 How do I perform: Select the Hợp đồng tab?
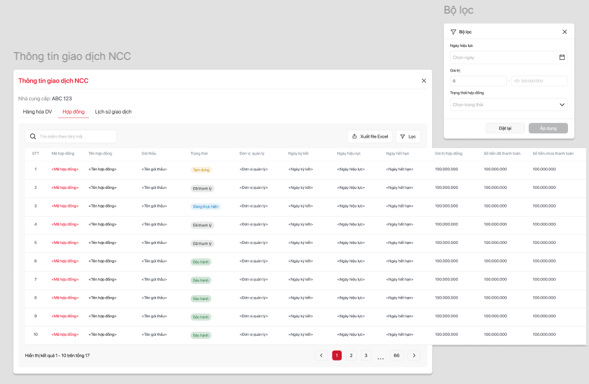[x=73, y=112]
